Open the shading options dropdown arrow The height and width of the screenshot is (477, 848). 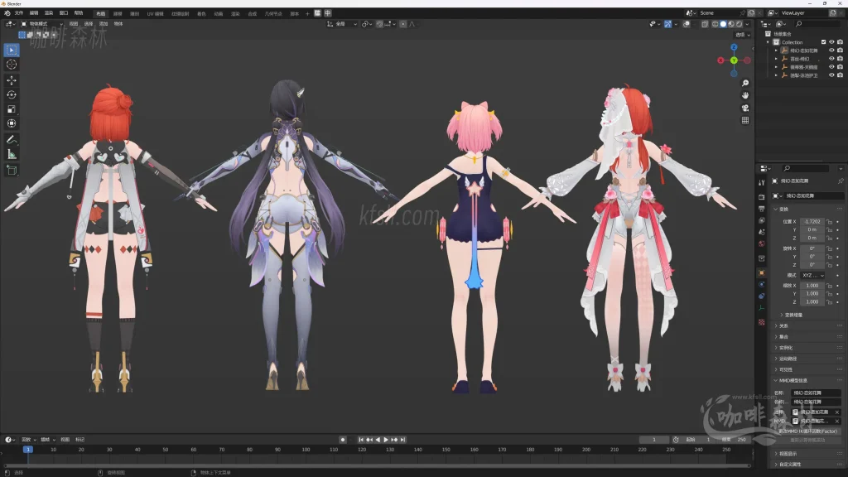748,24
